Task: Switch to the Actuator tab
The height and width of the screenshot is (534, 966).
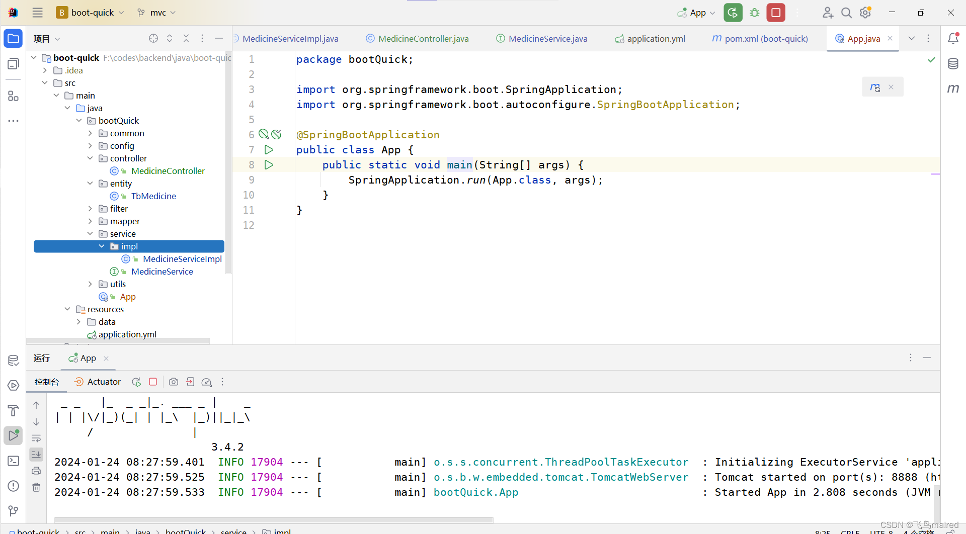Action: [x=98, y=382]
